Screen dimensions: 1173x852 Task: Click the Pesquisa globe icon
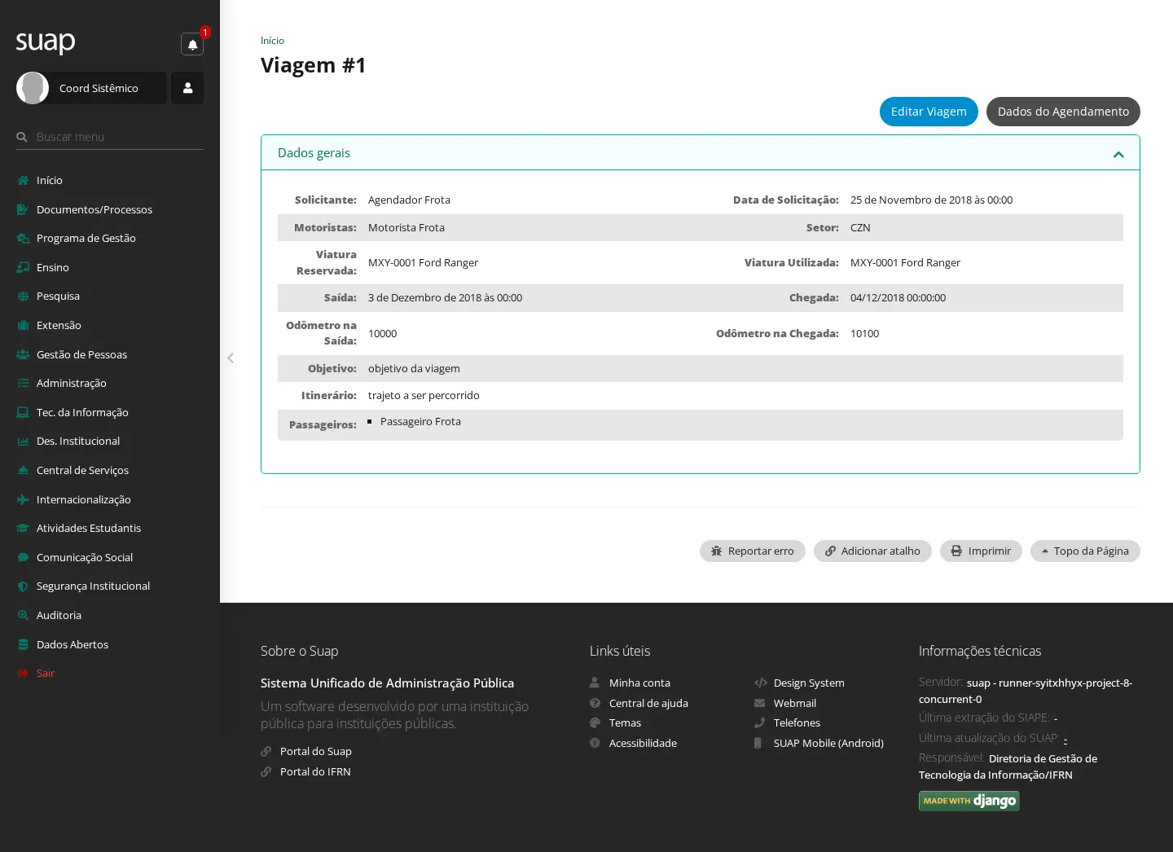coord(23,296)
